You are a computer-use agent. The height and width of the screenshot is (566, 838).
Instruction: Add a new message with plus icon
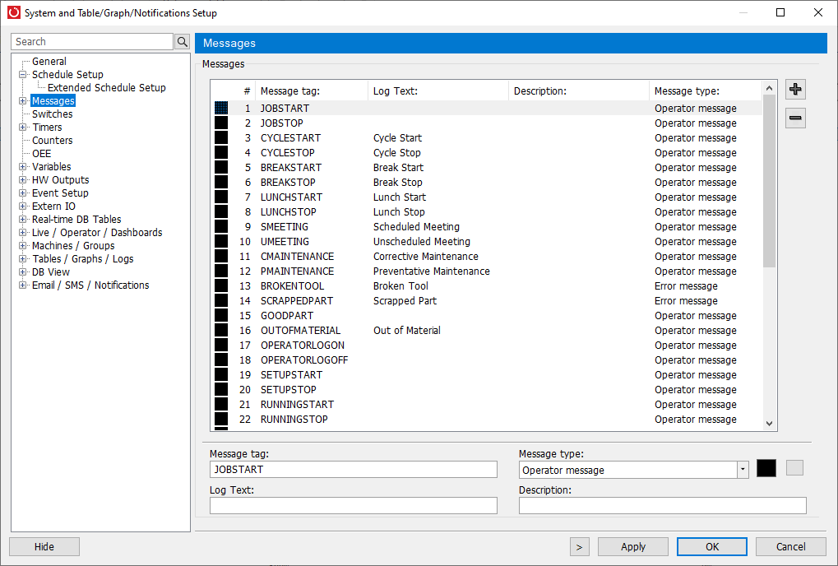point(795,89)
